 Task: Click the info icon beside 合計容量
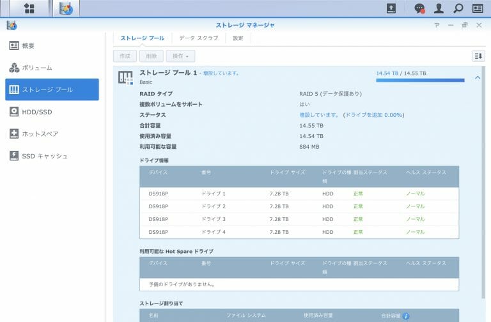point(406,316)
